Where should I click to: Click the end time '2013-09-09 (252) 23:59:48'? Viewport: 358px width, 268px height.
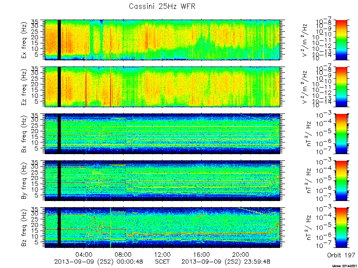coord(226,262)
